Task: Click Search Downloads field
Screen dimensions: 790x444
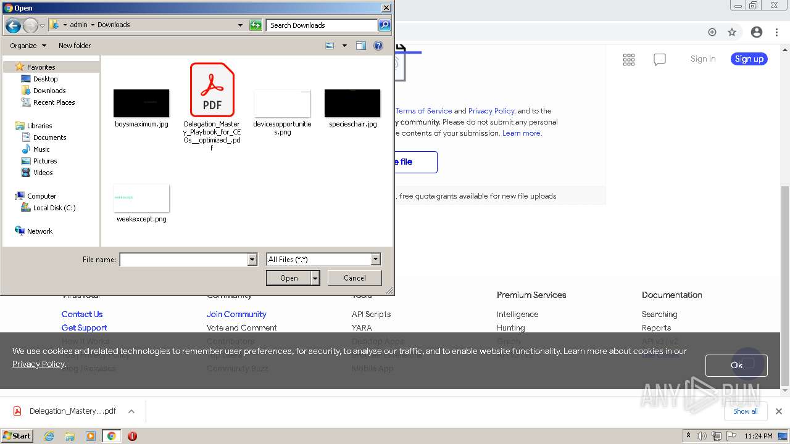Action: click(322, 25)
